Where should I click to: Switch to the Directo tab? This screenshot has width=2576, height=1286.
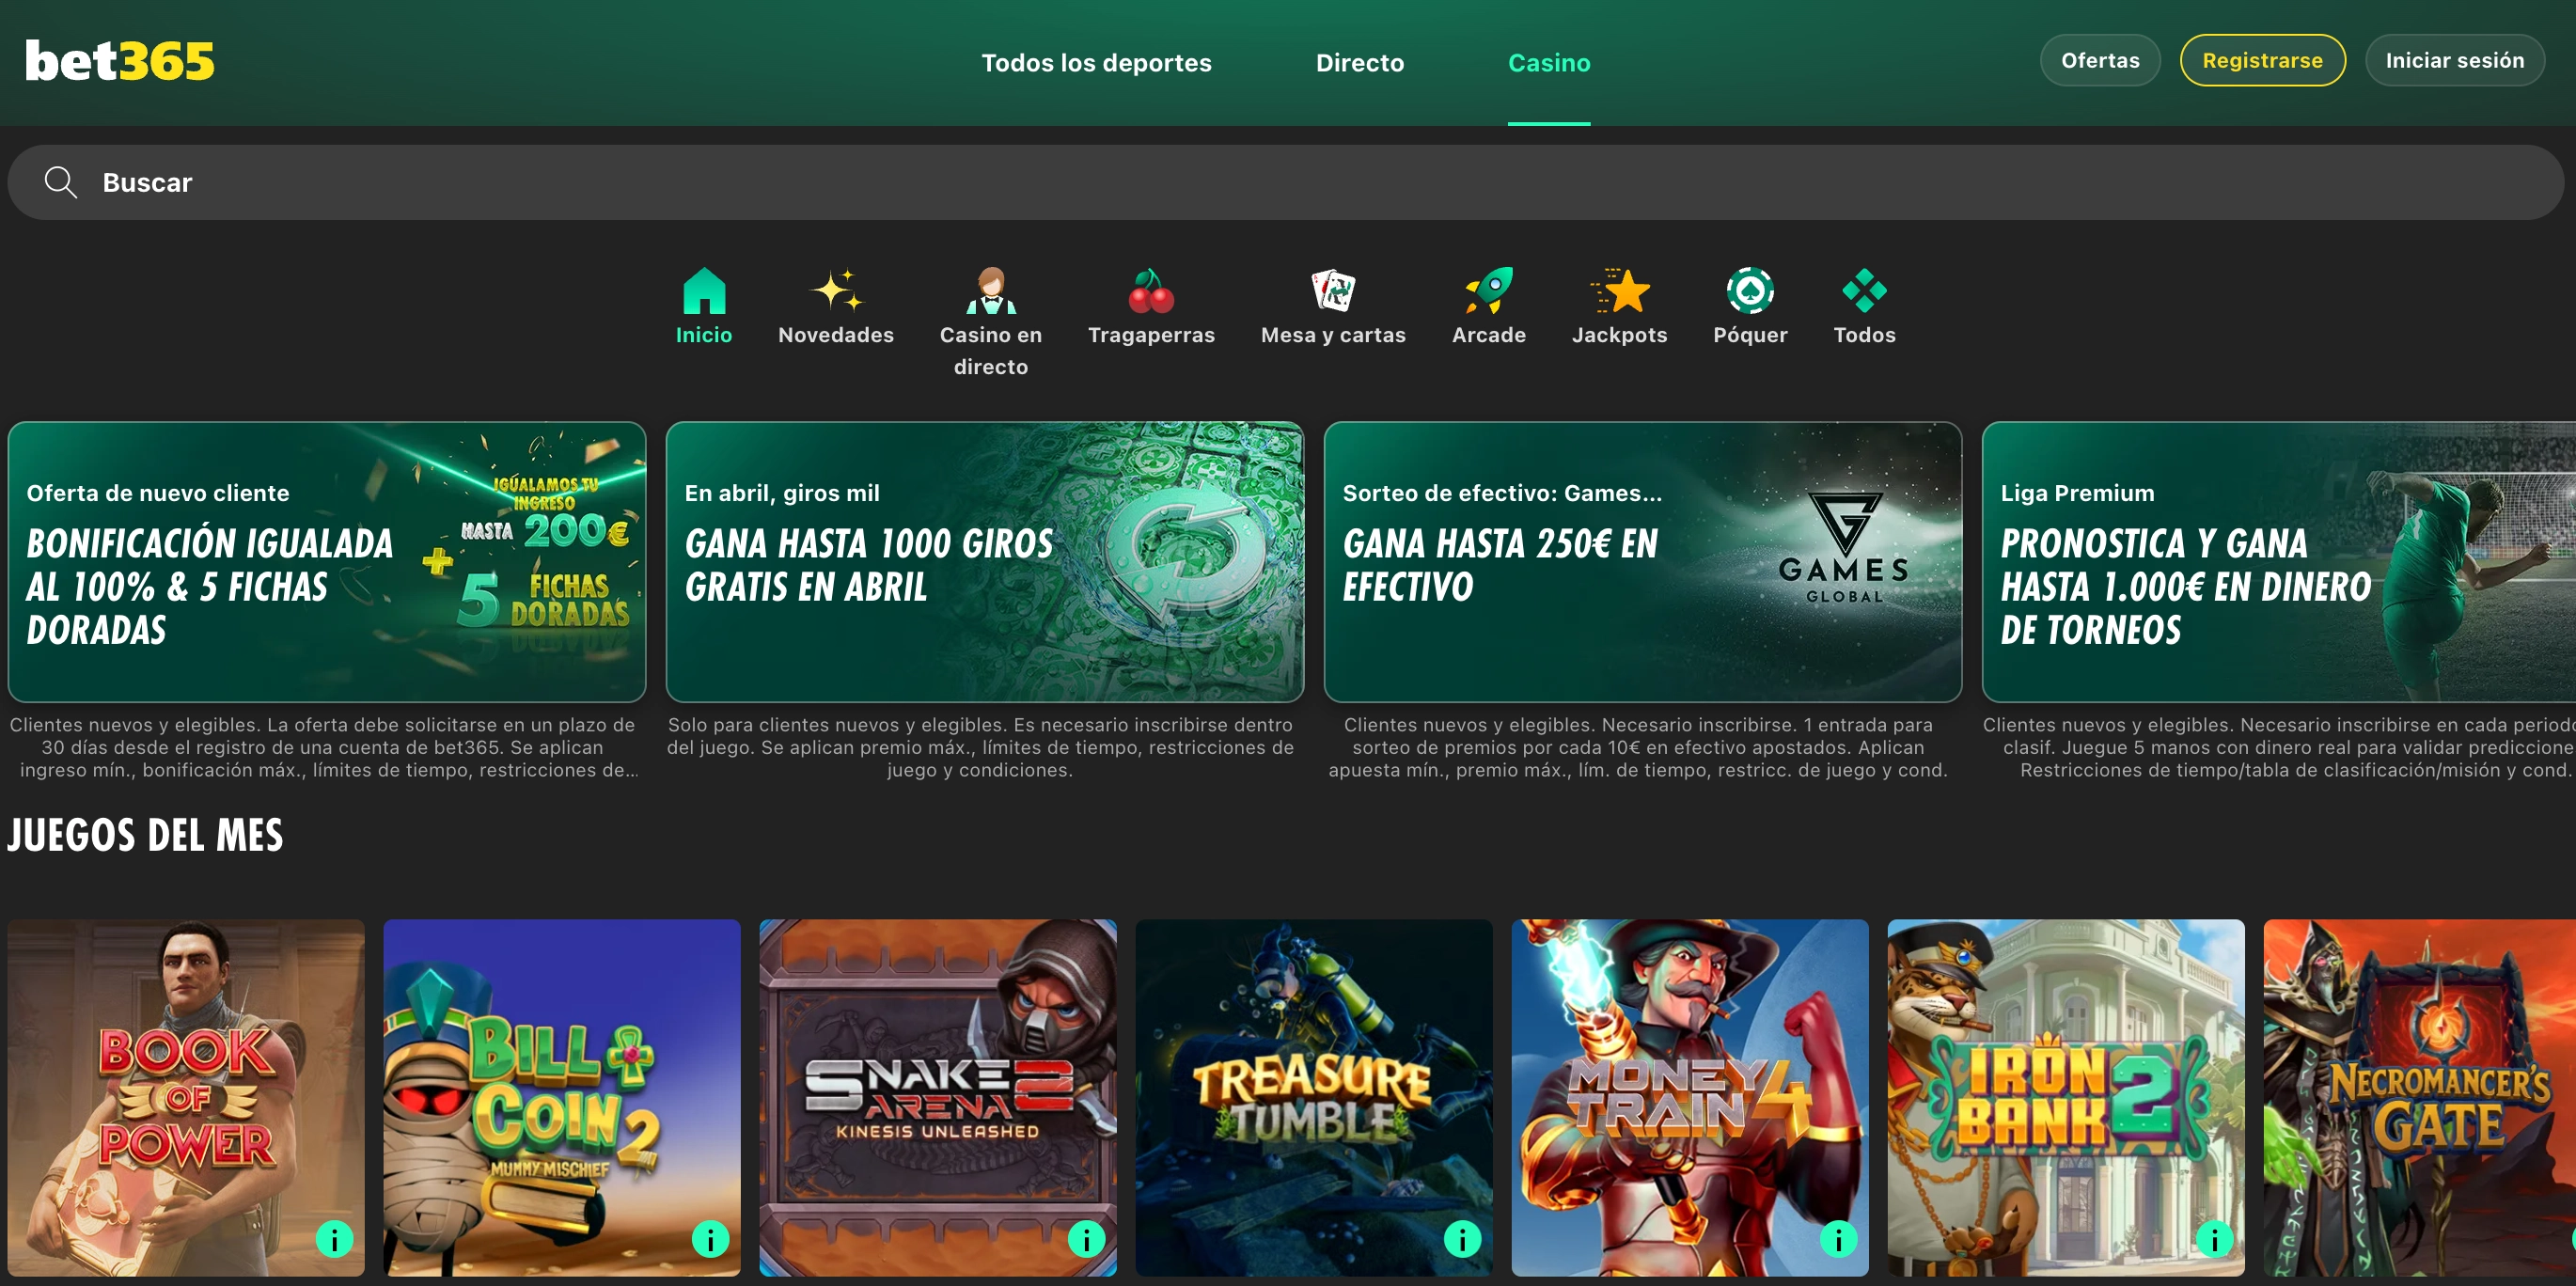tap(1359, 62)
